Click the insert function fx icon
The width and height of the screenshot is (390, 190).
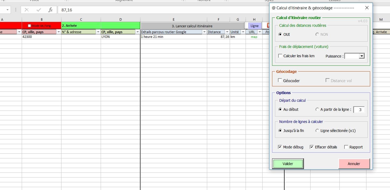[x=50, y=10]
